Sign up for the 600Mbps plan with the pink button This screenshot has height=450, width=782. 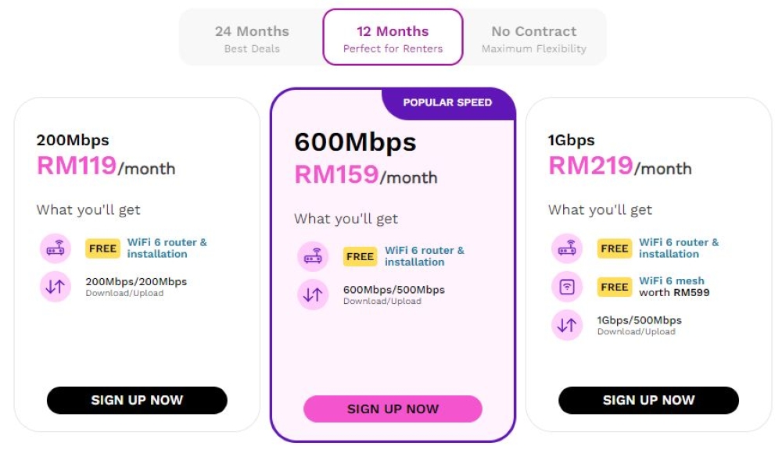[393, 409]
